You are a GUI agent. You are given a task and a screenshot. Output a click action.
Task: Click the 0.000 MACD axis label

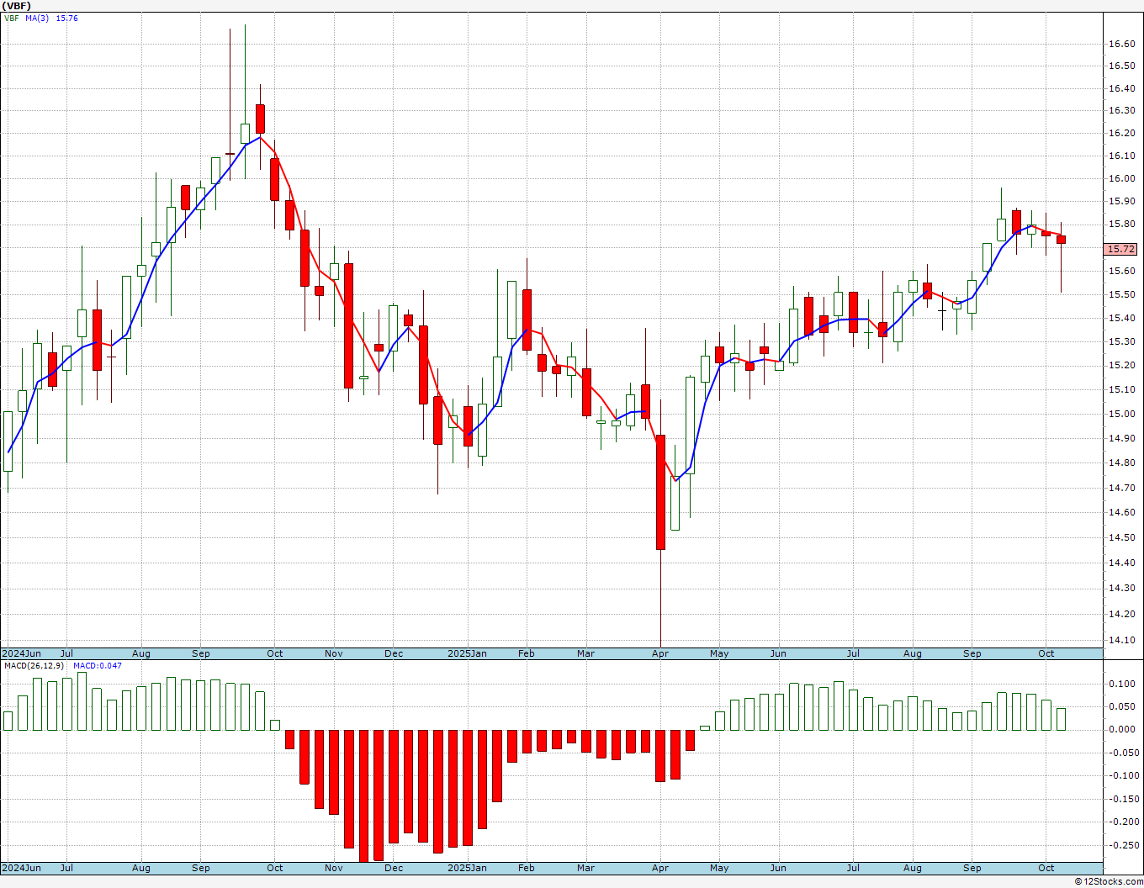tap(1124, 730)
